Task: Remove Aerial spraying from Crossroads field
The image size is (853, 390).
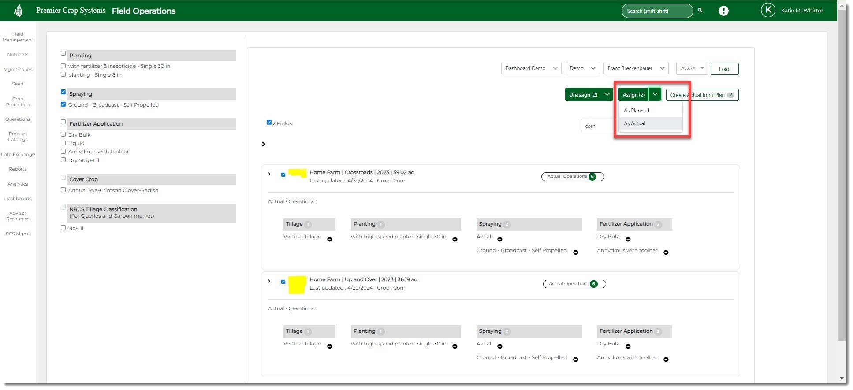Action: (x=500, y=239)
